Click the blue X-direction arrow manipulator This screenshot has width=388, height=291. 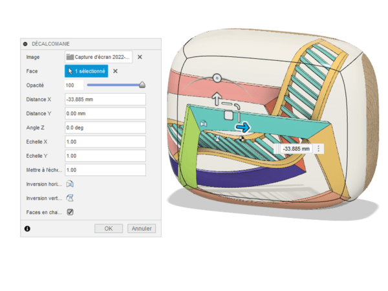(x=242, y=128)
